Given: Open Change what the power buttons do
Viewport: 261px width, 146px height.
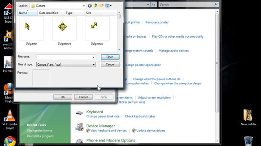Looking at the screenshot, I should coord(157,79).
